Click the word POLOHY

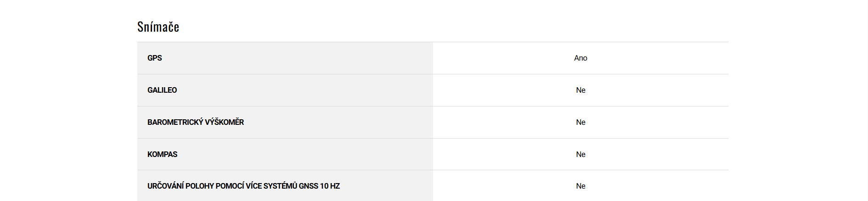(x=199, y=186)
